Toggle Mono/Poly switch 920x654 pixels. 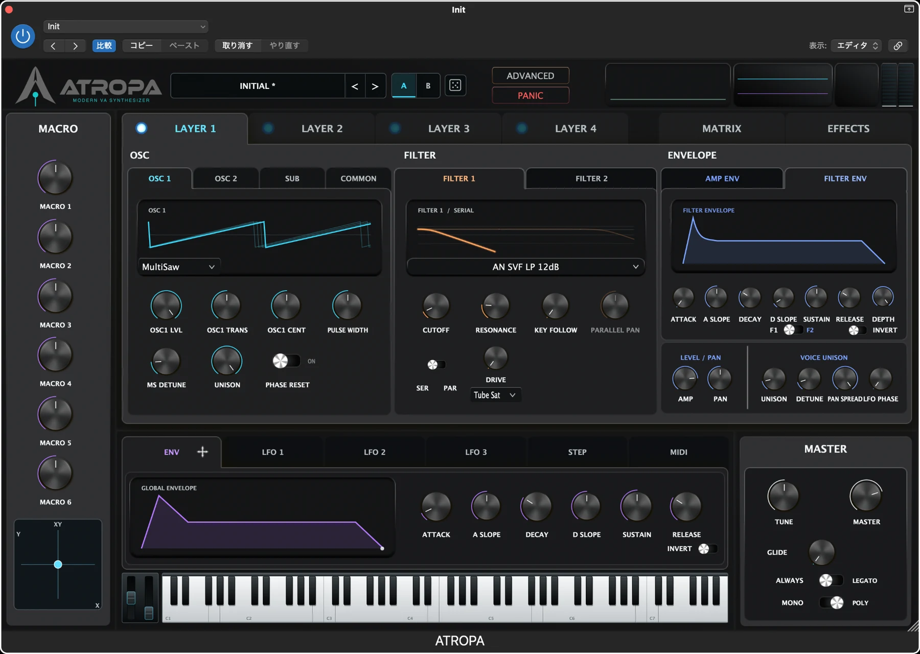[831, 603]
